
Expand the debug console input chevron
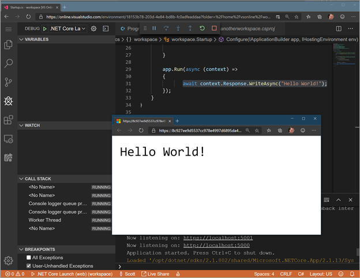click(x=119, y=266)
